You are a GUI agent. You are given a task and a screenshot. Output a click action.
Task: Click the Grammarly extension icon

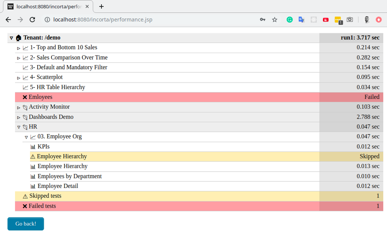click(289, 19)
